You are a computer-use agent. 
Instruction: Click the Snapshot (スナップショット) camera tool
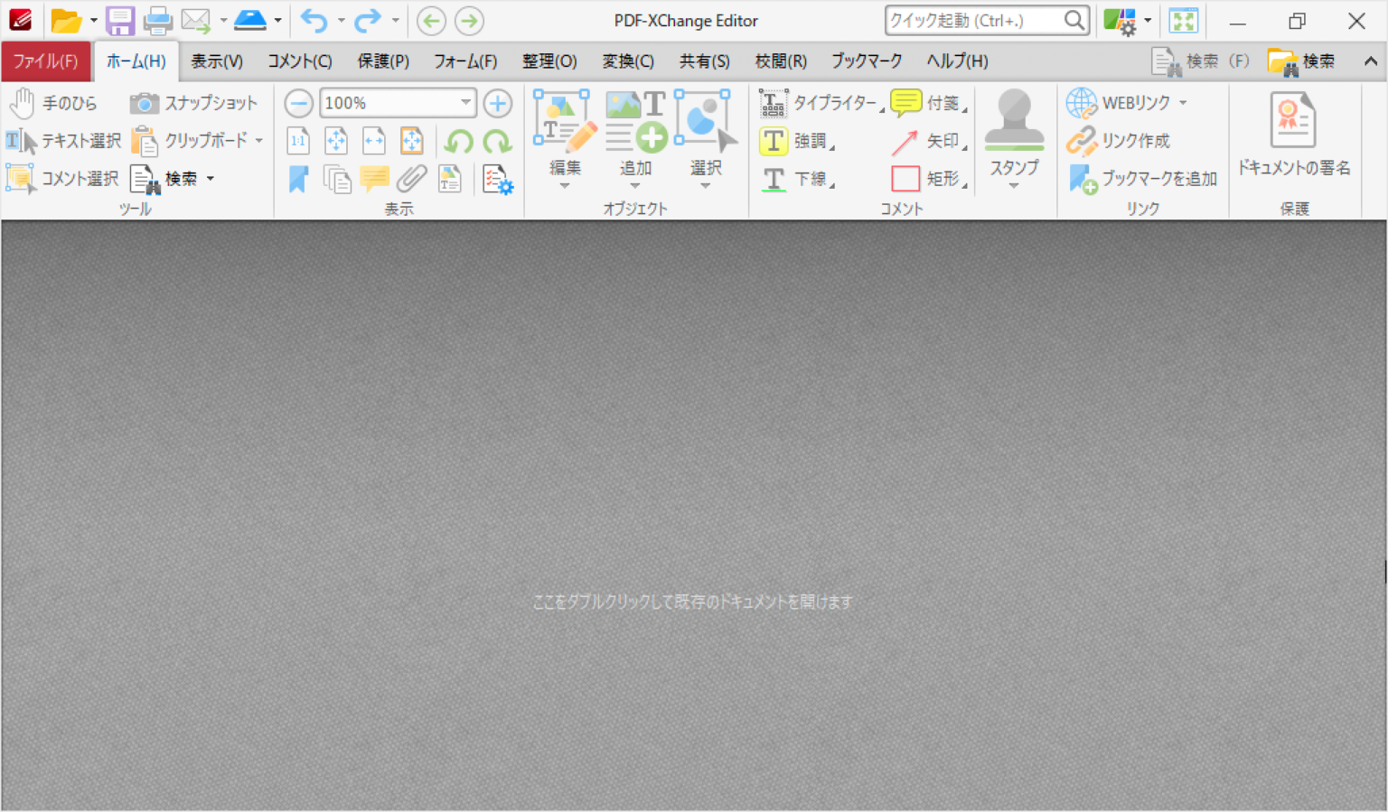[x=193, y=103]
